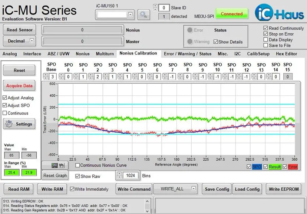Click the Warning status indicator LED
Image resolution: width=307 pixels, height=214 pixels.
(x=190, y=41)
